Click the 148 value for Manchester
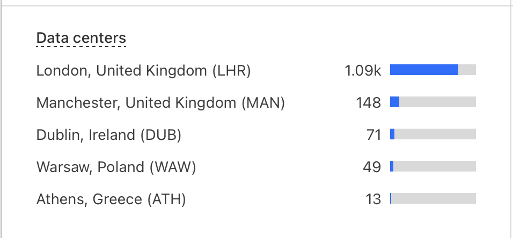This screenshot has height=238, width=513. tap(368, 102)
